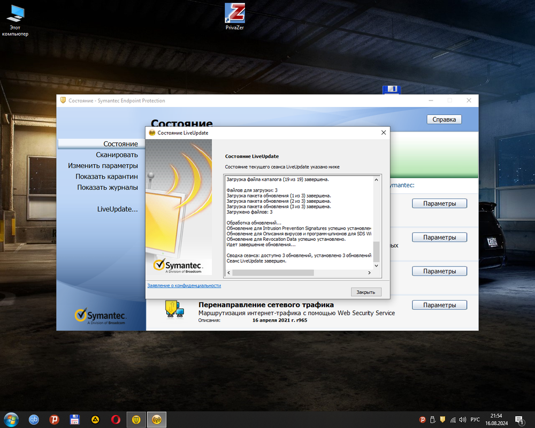Click the log scroll up arrow
535x428 pixels.
(376, 180)
